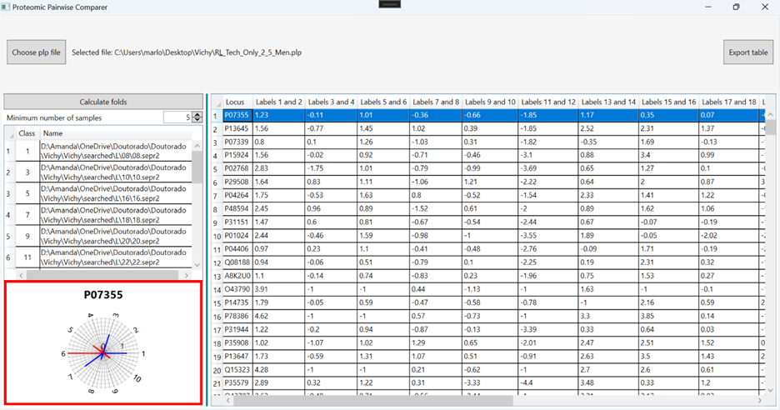The image size is (780, 410).
Task: Click the Labels 11 and 12 header
Action: click(549, 102)
